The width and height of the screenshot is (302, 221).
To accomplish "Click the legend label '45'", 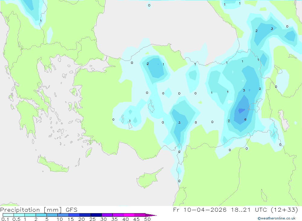I will 137,219.
